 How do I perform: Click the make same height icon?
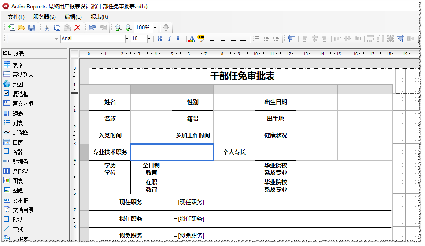pyautogui.click(x=381, y=39)
